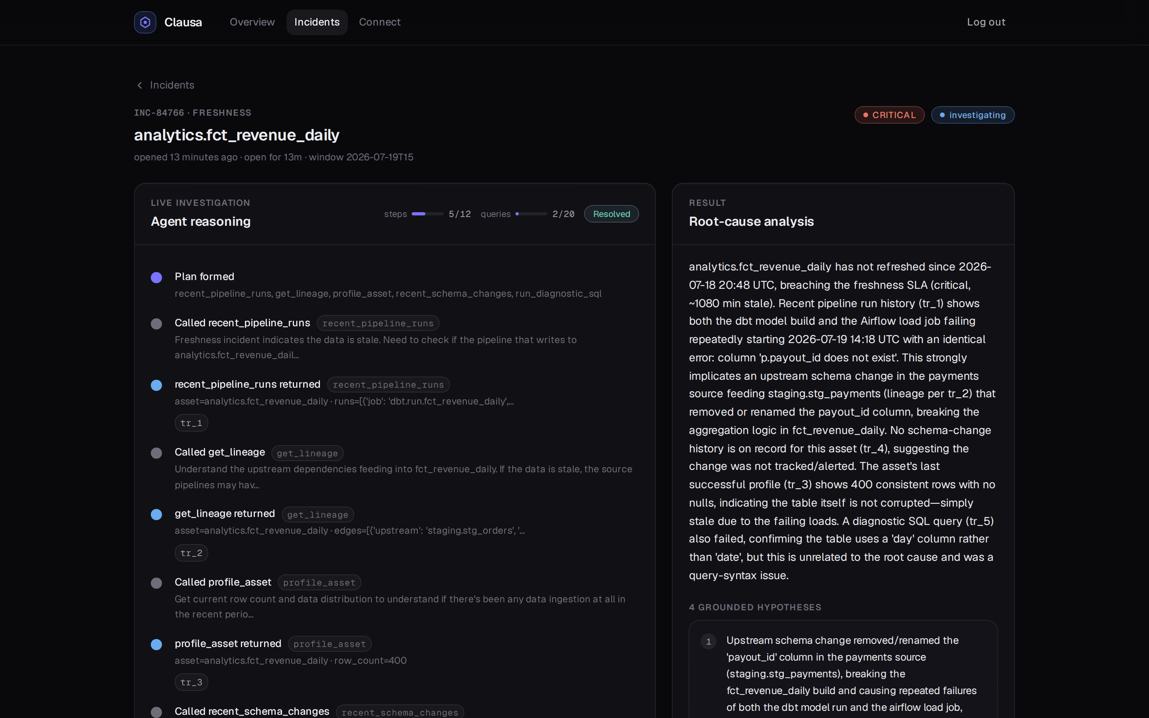Click the Resolved status pill
This screenshot has width=1149, height=718.
tap(611, 214)
